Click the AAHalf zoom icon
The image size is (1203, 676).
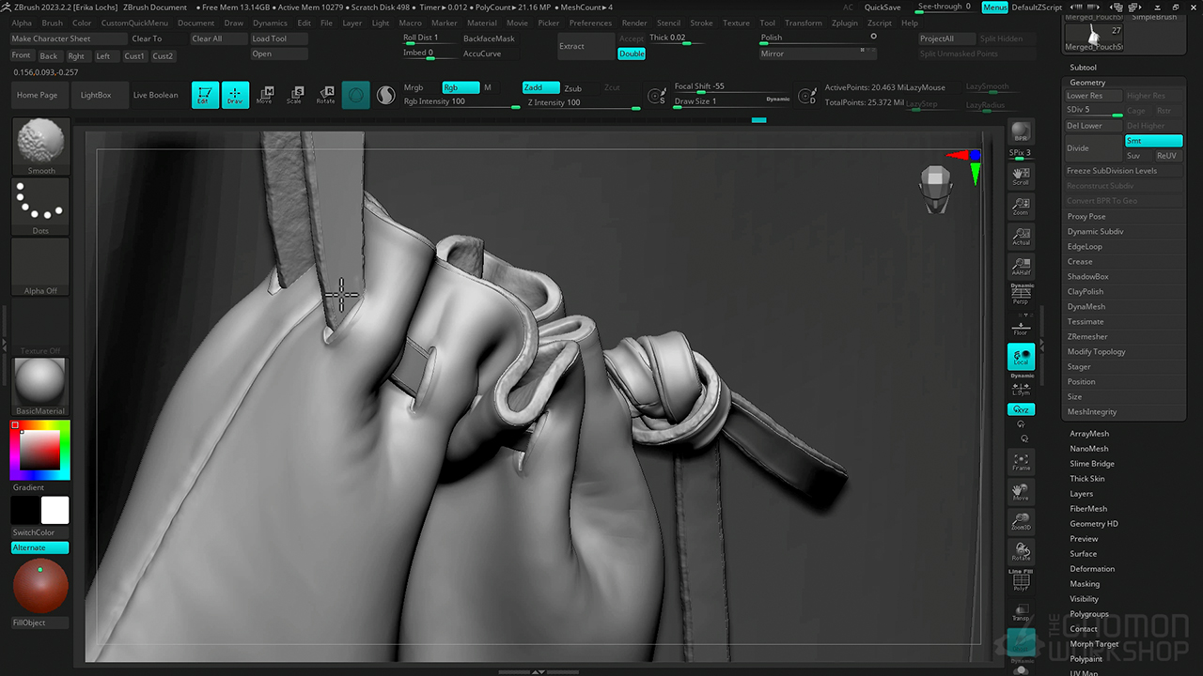pyautogui.click(x=1021, y=267)
